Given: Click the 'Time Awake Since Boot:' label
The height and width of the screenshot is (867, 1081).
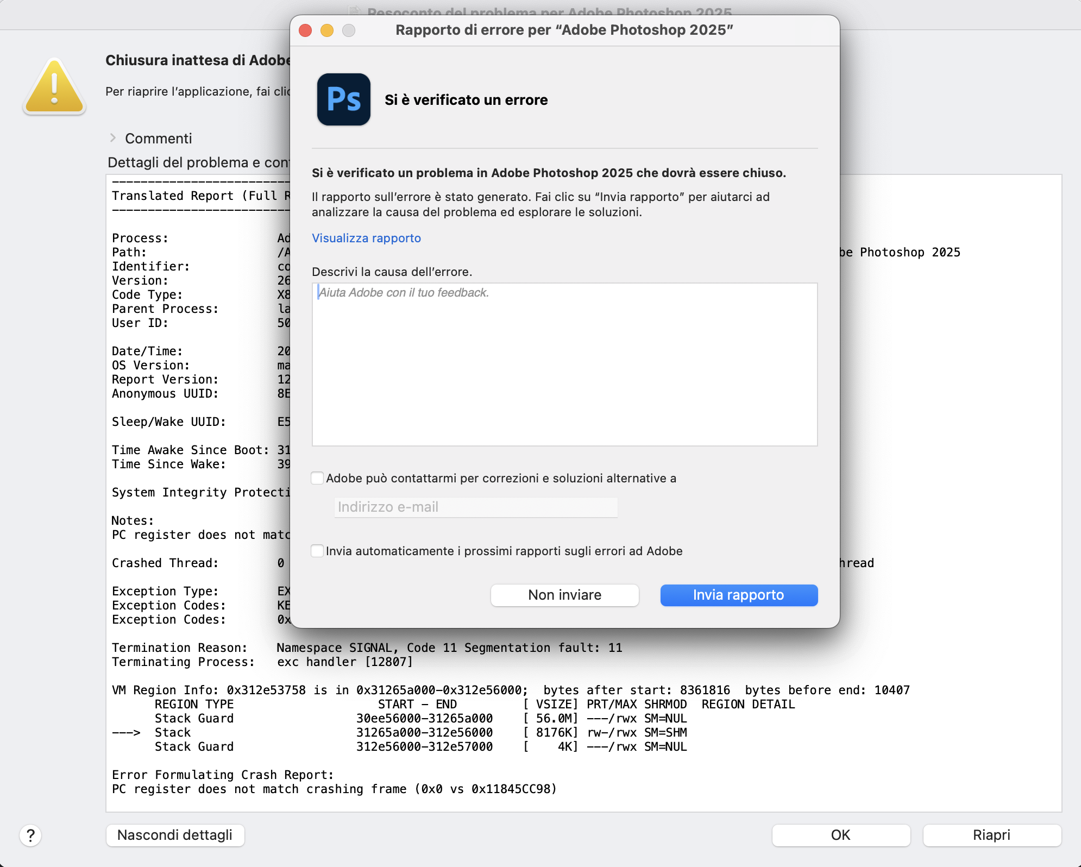Looking at the screenshot, I should click(191, 450).
